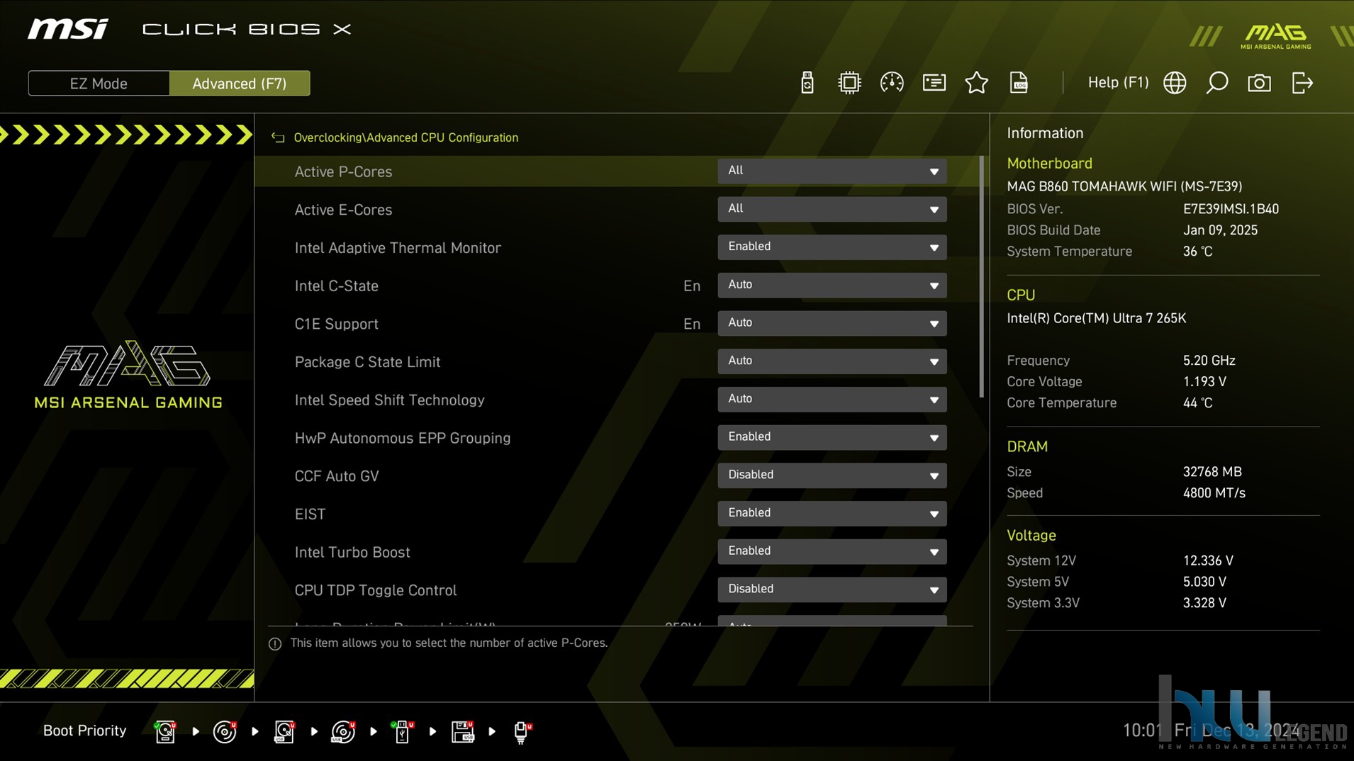
Task: Select the CPU TDP Toggle Control label
Action: pos(375,590)
